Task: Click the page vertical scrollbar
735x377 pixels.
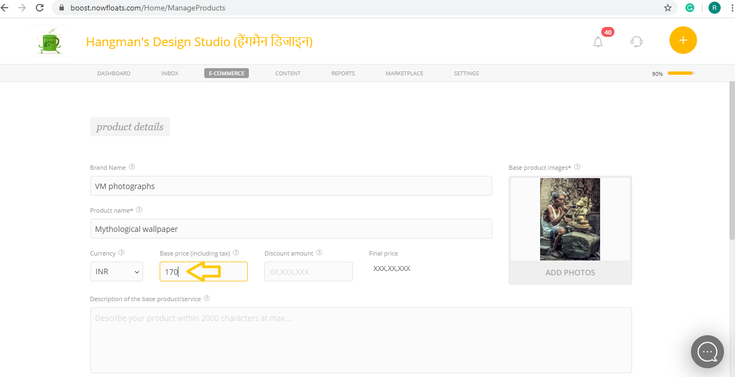Action: tap(732, 161)
